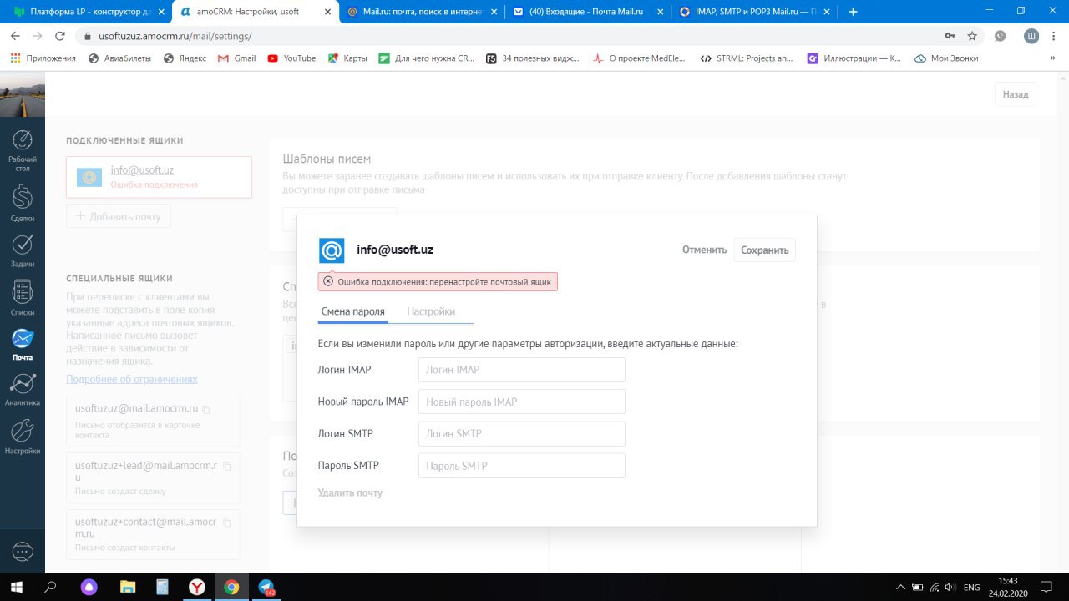The height and width of the screenshot is (601, 1069).
Task: Open File Explorer from taskbar
Action: pyautogui.click(x=126, y=587)
